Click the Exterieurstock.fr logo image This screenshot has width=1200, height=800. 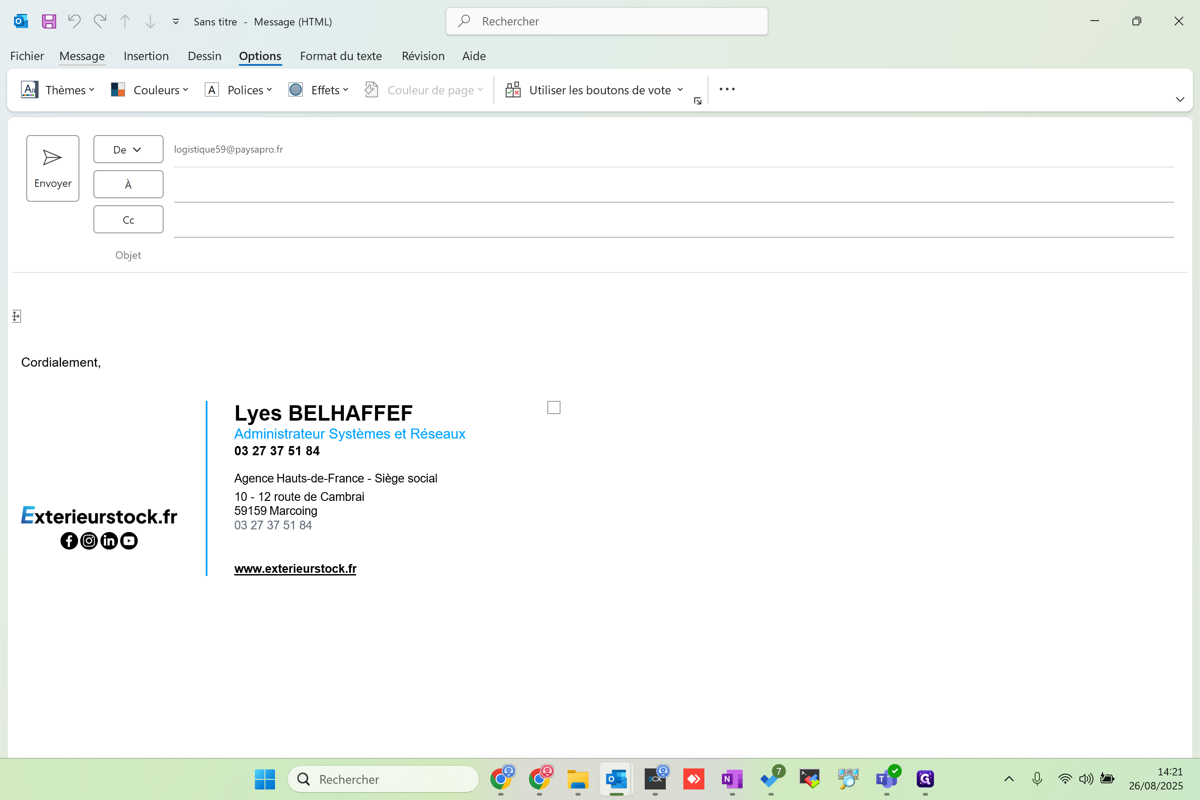tap(99, 516)
